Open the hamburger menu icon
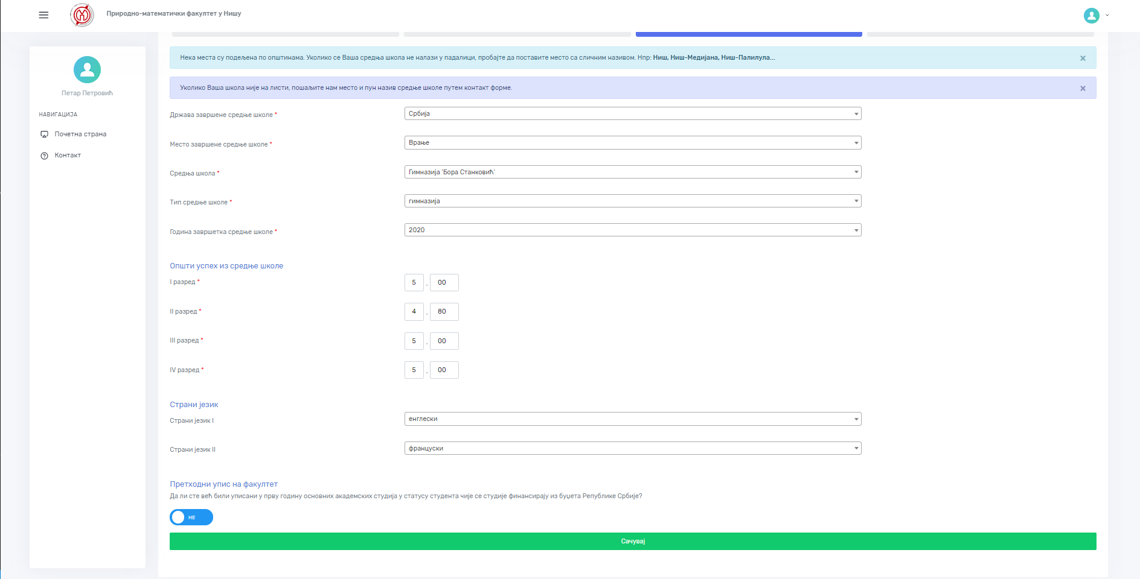 (43, 15)
